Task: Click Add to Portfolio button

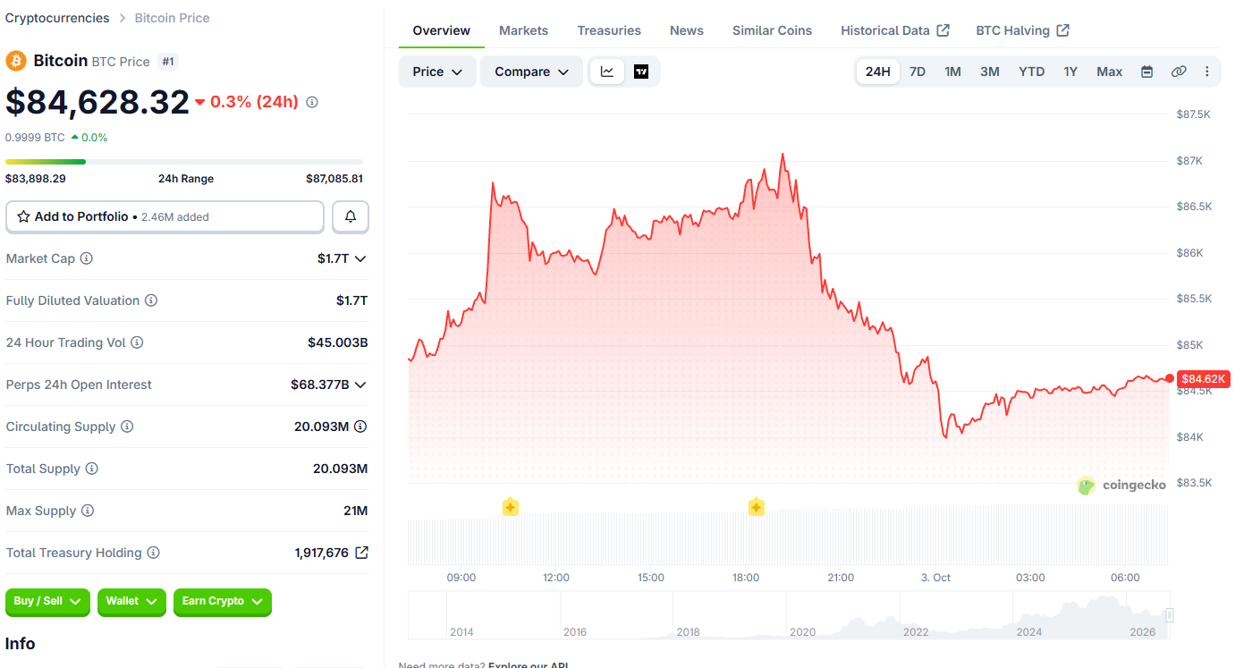Action: point(165,216)
